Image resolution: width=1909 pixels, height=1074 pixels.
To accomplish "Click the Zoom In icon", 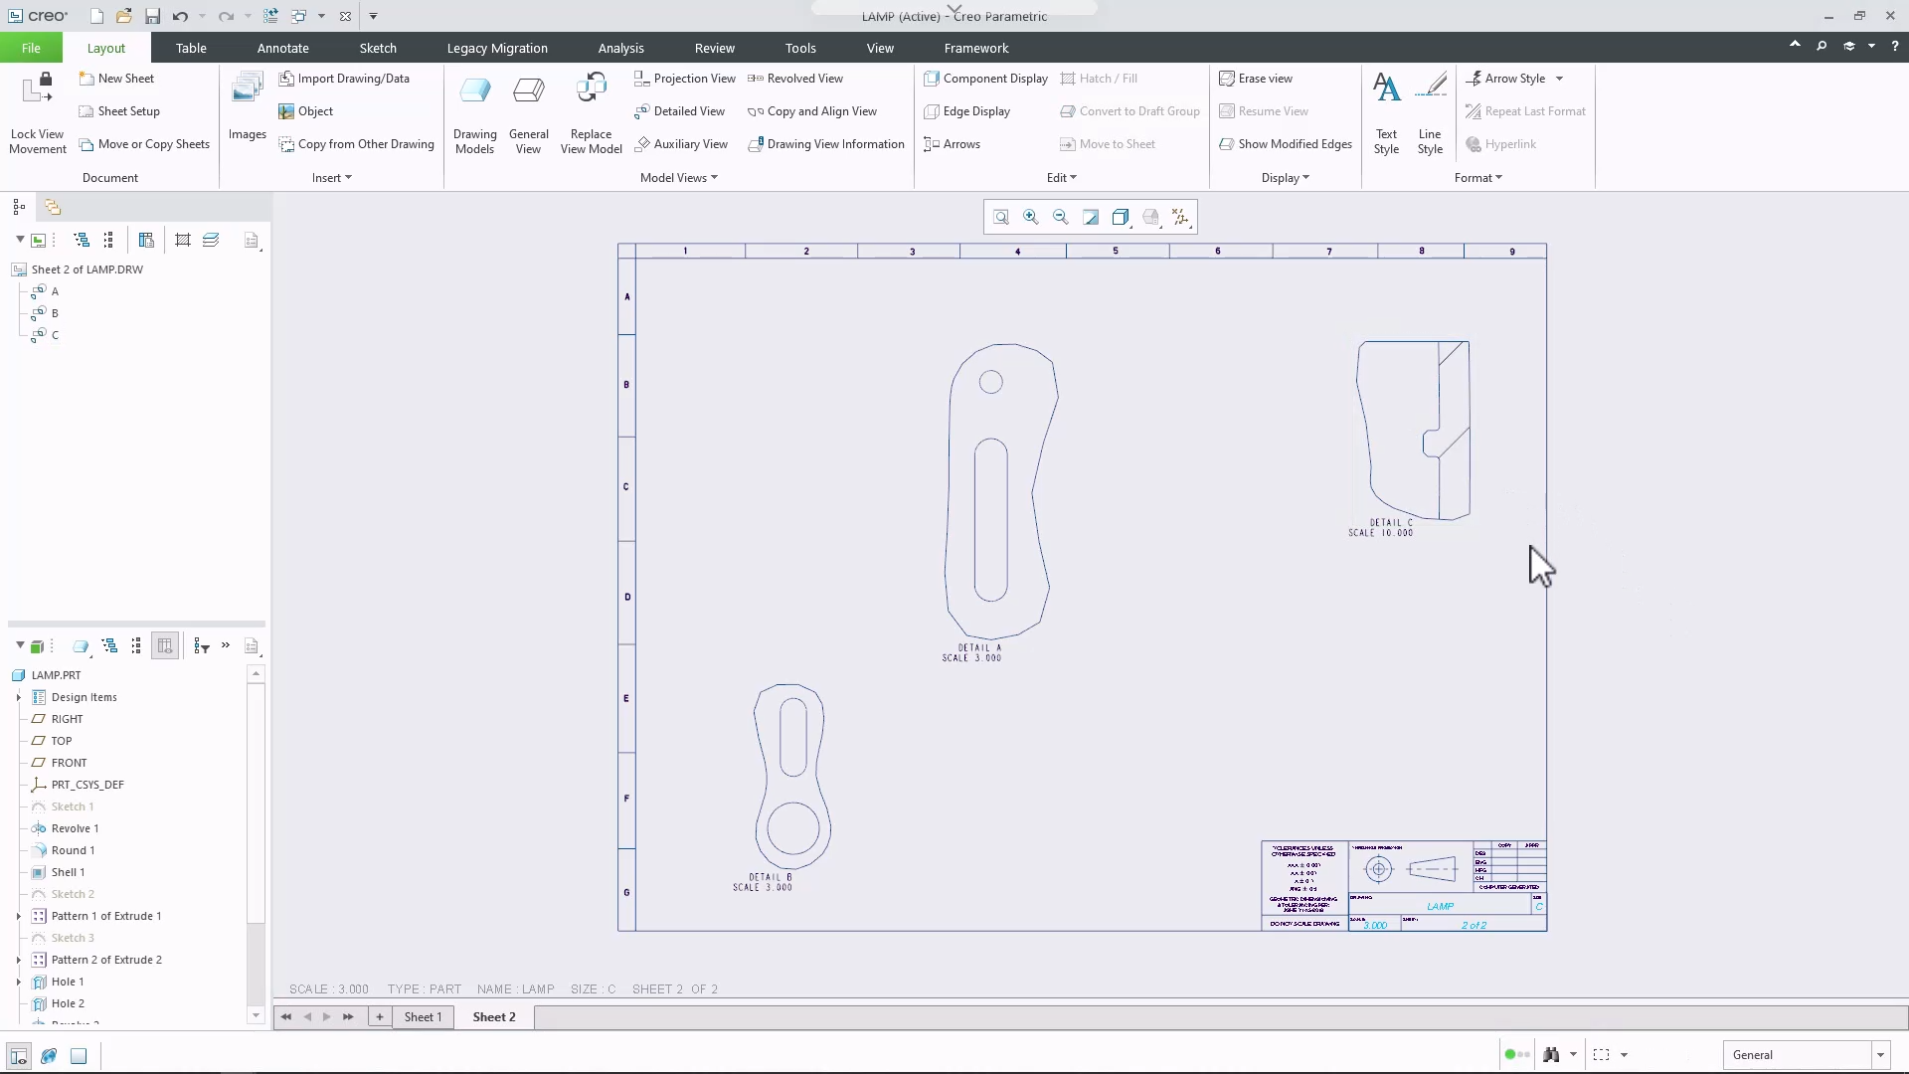I will point(1031,217).
